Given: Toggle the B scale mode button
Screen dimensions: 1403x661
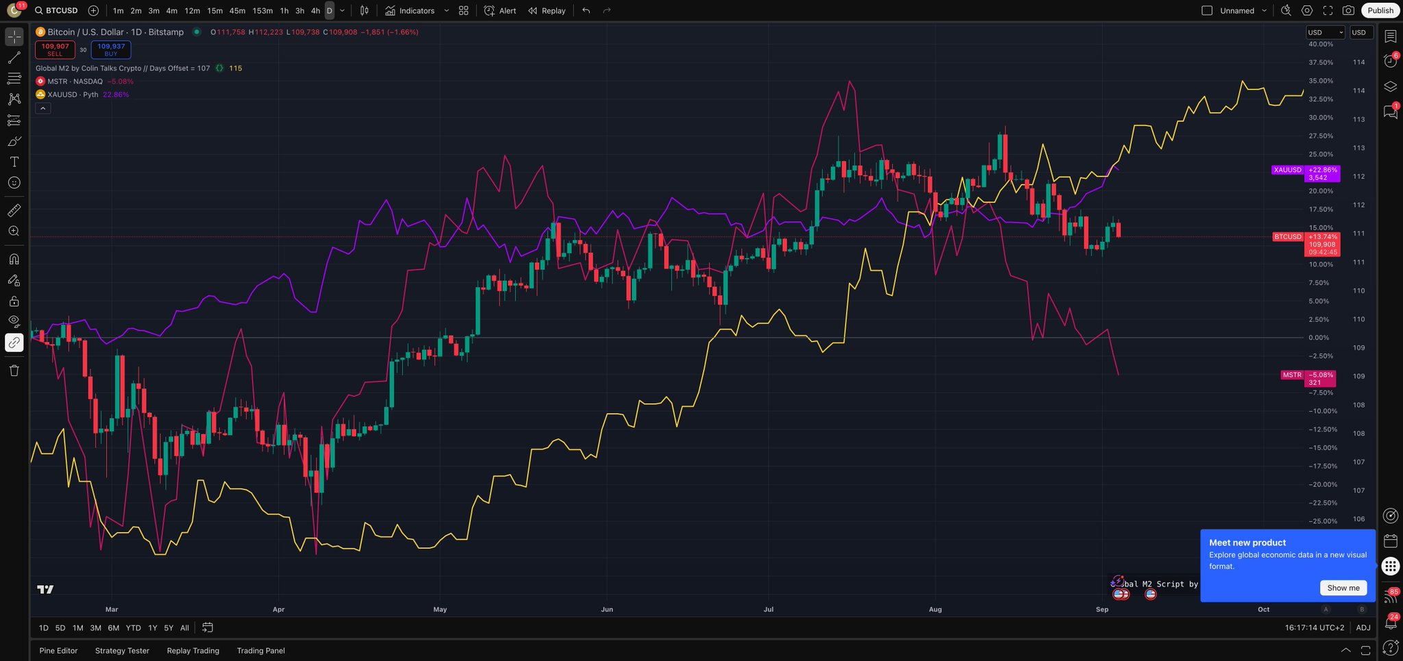Looking at the screenshot, I should pyautogui.click(x=1362, y=609).
